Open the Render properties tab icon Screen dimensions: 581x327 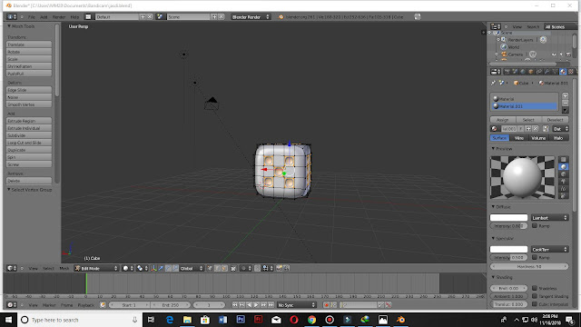pyautogui.click(x=507, y=72)
